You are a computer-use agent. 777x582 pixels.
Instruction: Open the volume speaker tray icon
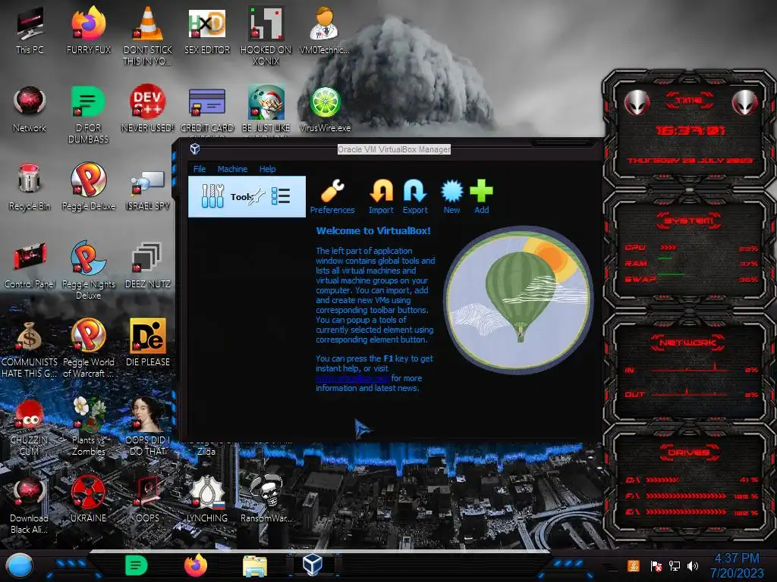click(x=693, y=566)
